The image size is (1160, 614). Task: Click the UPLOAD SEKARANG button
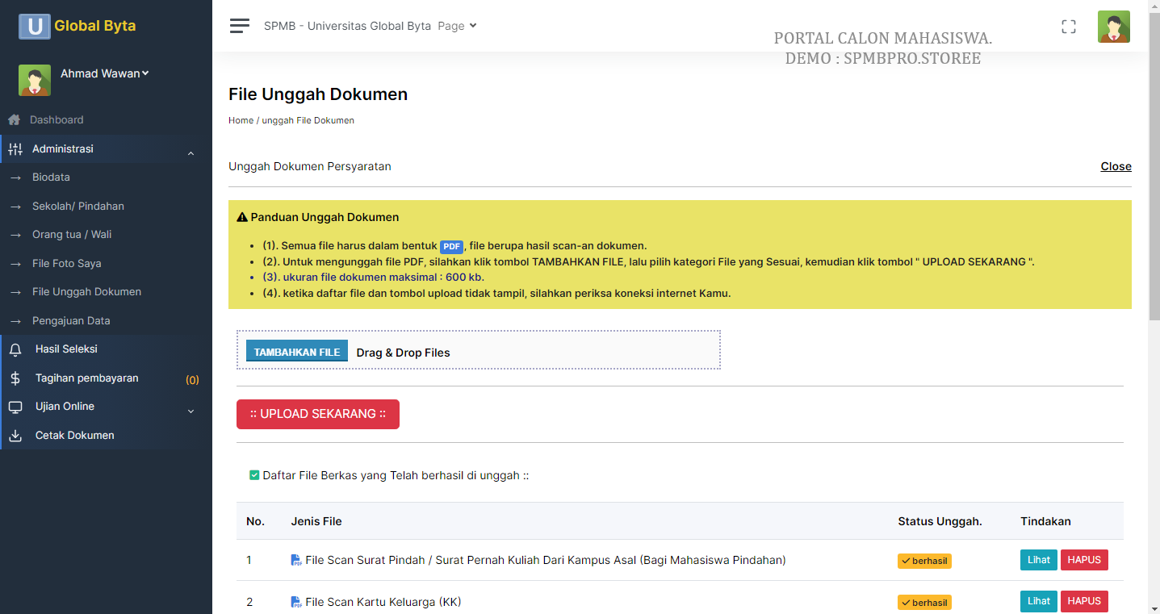318,414
